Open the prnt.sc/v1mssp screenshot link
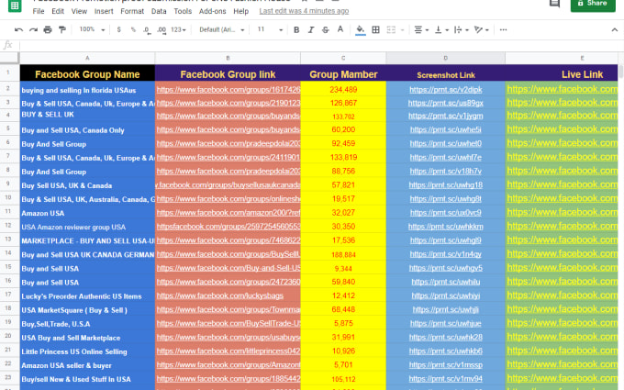624x390 pixels. point(446,365)
